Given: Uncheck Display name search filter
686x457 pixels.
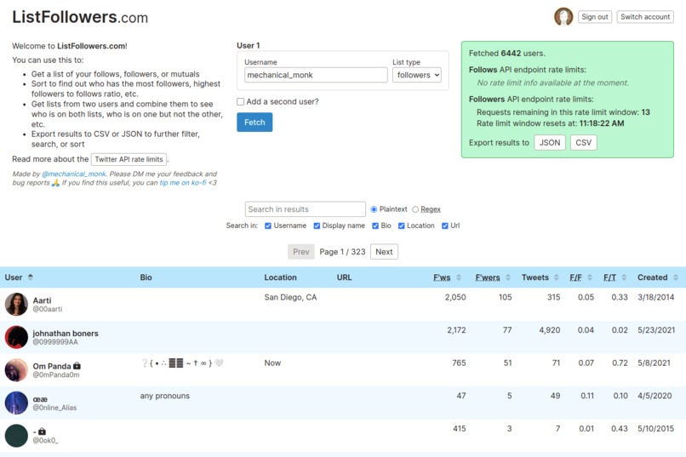Looking at the screenshot, I should pyautogui.click(x=317, y=226).
